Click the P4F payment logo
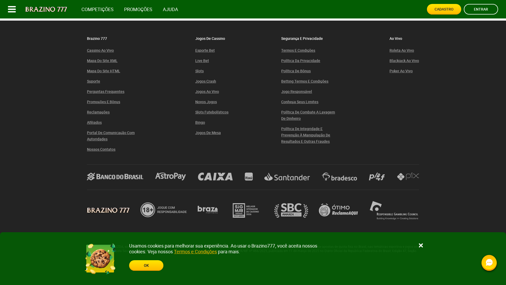 tap(377, 177)
